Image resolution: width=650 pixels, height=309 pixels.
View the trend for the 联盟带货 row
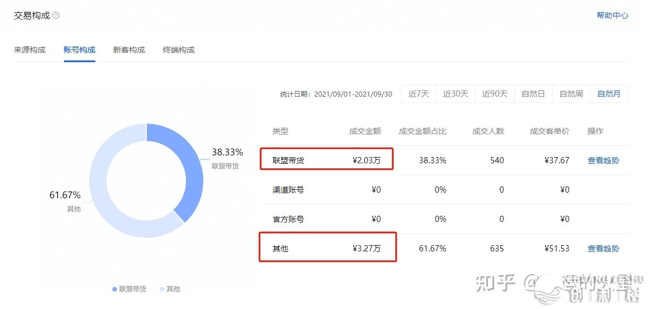[603, 160]
